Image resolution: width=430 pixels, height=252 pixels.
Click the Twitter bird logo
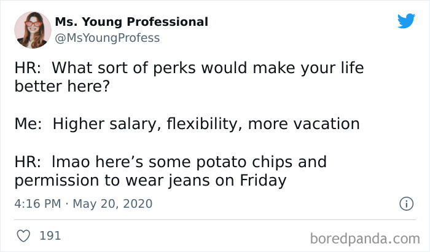click(x=406, y=22)
